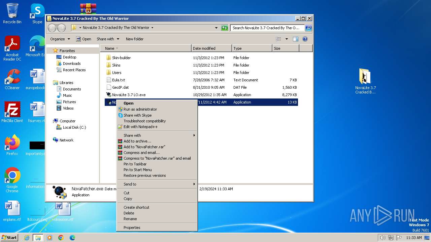Screen dimensions: 431x242
Task: Sort by the Date modified column
Action: point(211,48)
